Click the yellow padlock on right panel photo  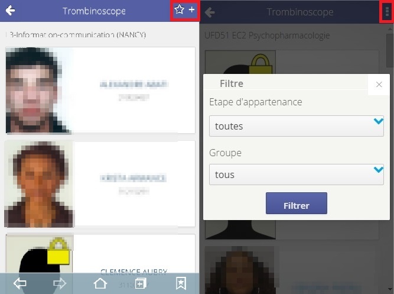click(x=261, y=64)
